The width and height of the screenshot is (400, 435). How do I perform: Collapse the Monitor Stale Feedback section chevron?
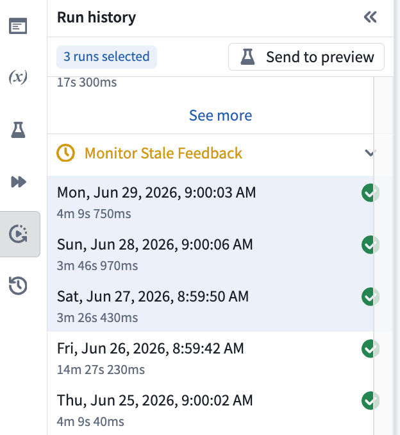point(370,153)
